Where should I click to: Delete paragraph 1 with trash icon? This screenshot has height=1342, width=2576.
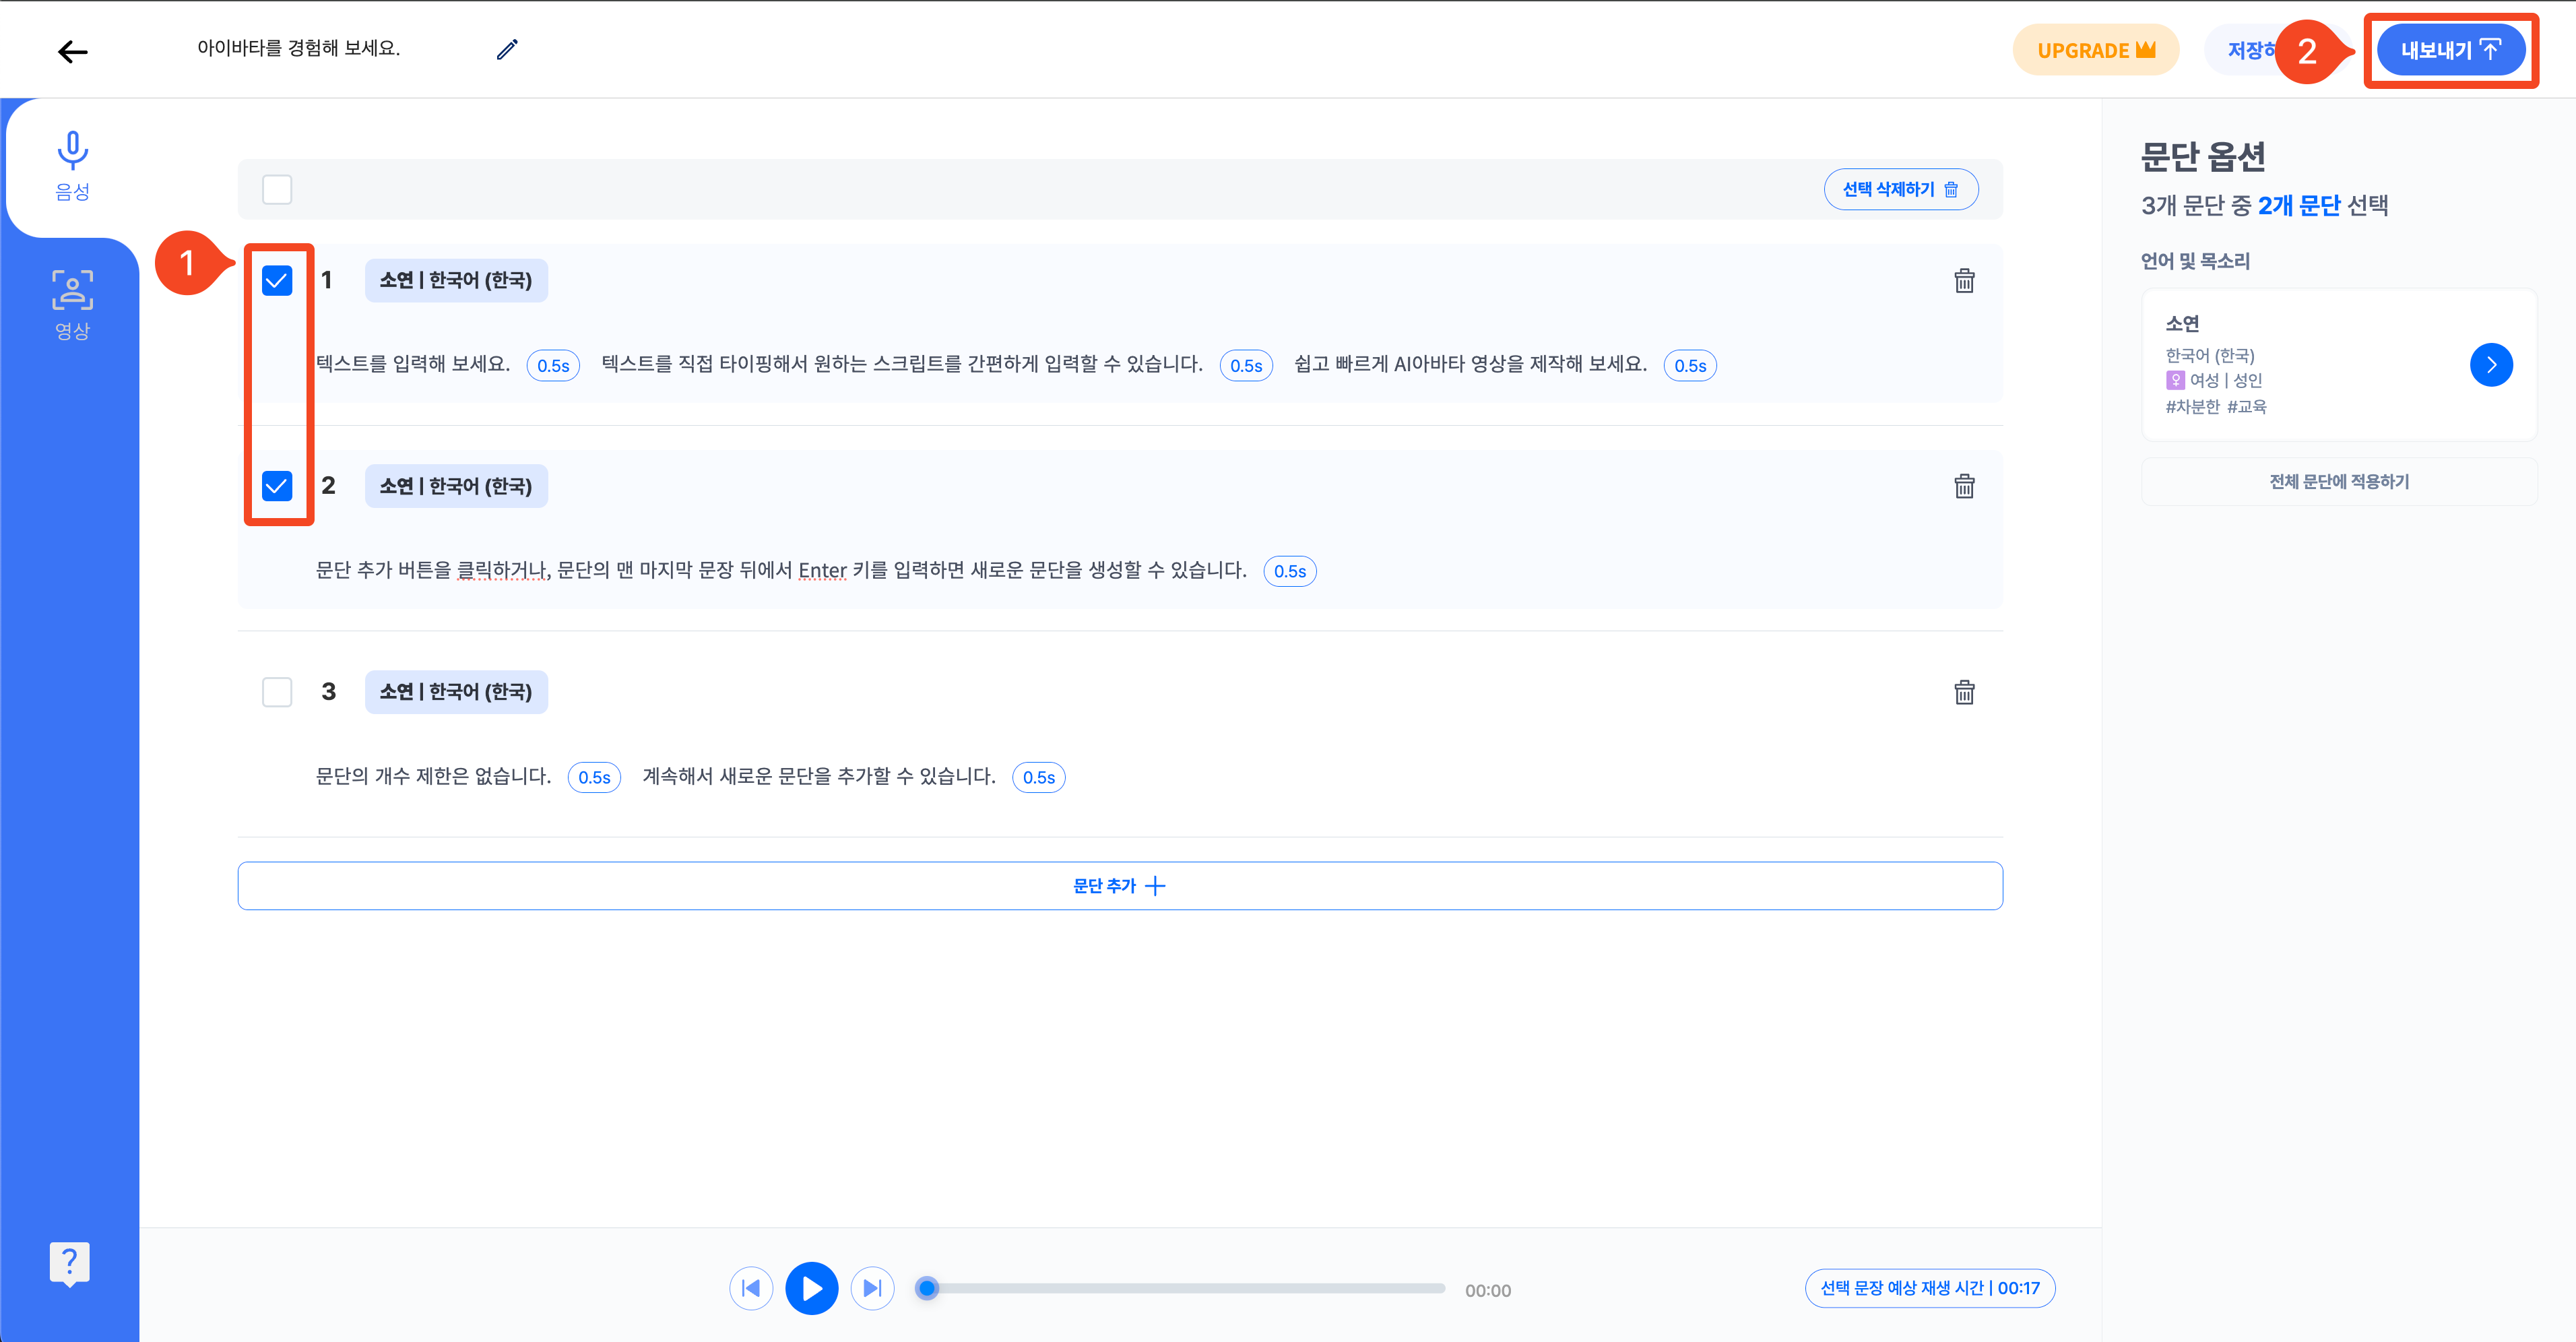(1964, 281)
